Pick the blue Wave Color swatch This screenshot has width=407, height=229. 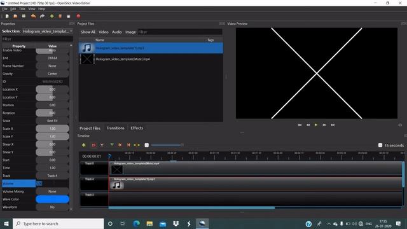tap(52, 199)
